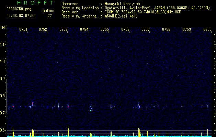Click the HROFFT title text
Image resolution: width=216 pixels, height=137 pixels.
pyautogui.click(x=35, y=3)
